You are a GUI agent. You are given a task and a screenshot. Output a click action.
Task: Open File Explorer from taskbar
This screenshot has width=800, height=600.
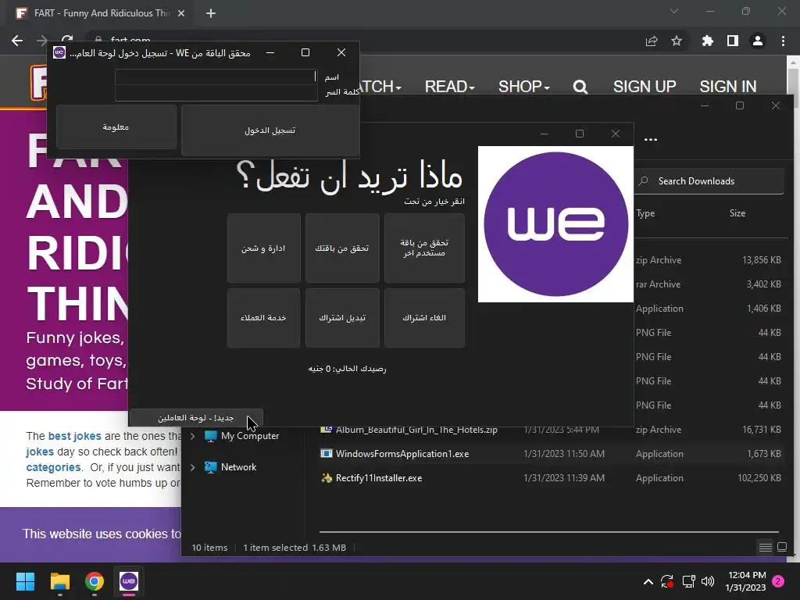tap(59, 581)
